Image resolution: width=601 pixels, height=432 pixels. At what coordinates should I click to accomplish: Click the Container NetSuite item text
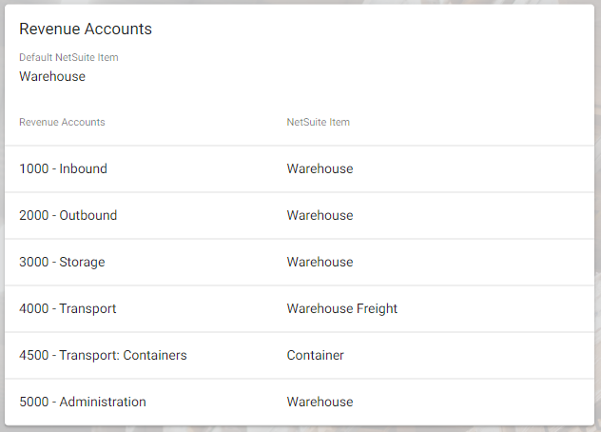tap(316, 355)
